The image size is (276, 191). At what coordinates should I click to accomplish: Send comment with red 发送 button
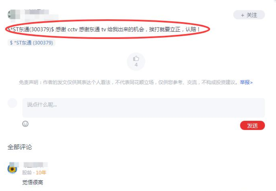tap(252, 125)
